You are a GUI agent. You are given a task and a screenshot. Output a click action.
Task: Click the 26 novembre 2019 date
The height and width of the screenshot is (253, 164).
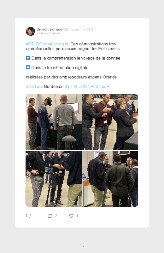[x=79, y=29]
